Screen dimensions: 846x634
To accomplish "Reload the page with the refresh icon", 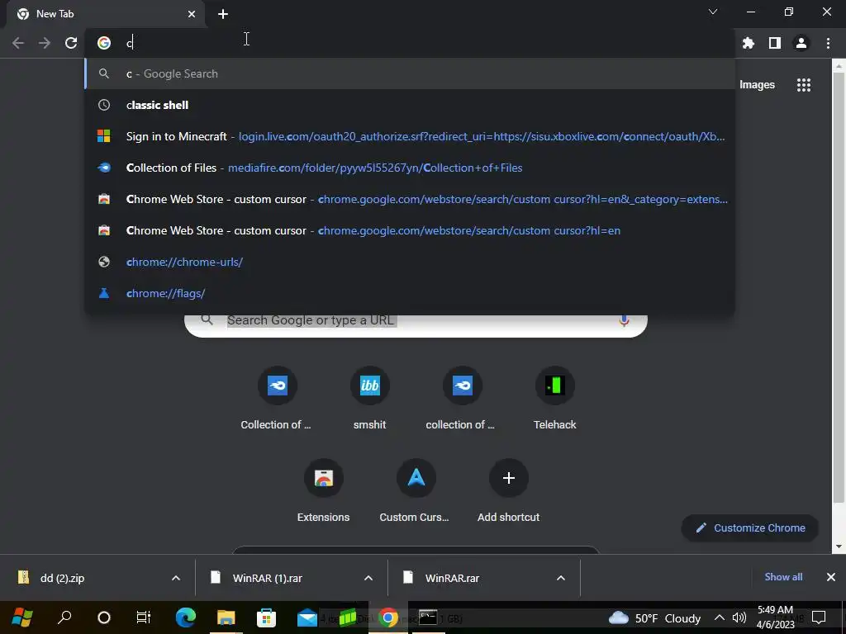I will click(x=71, y=43).
